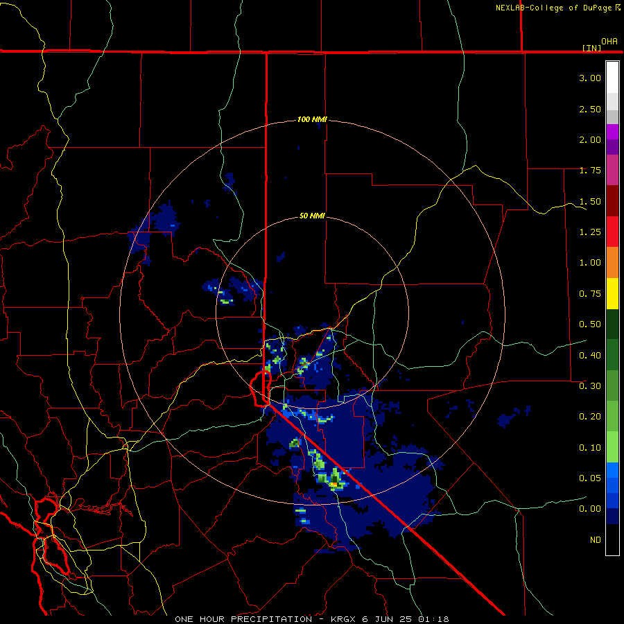
Task: Click the pink 1.75 legend color band
Action: click(612, 171)
